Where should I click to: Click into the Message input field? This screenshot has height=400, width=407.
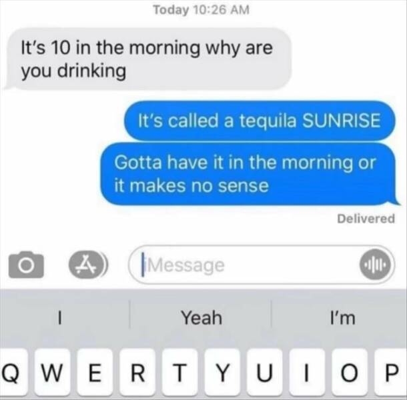(x=262, y=265)
